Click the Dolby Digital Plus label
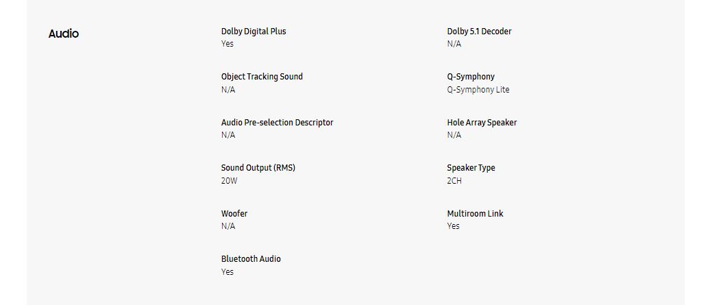Image resolution: width=714 pixels, height=305 pixels. (254, 32)
